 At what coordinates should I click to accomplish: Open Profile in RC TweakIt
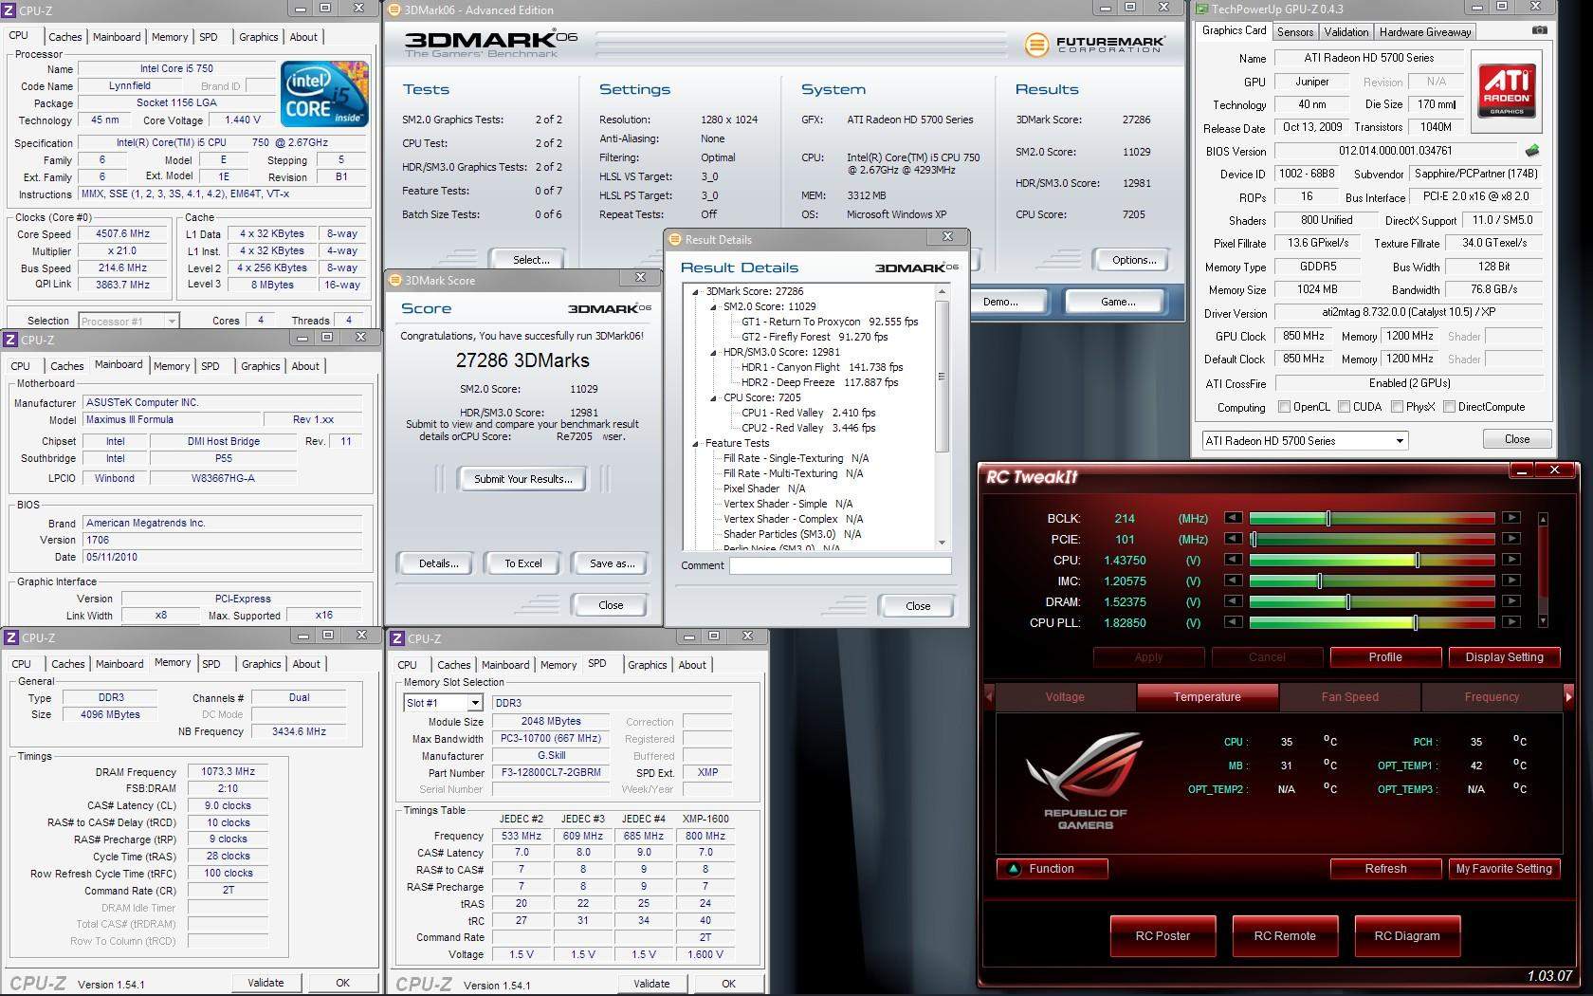(x=1385, y=657)
